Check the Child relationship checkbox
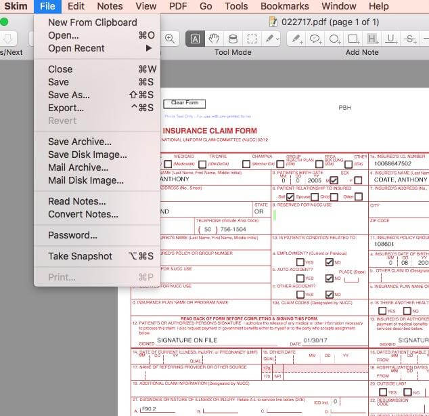 [x=334, y=197]
